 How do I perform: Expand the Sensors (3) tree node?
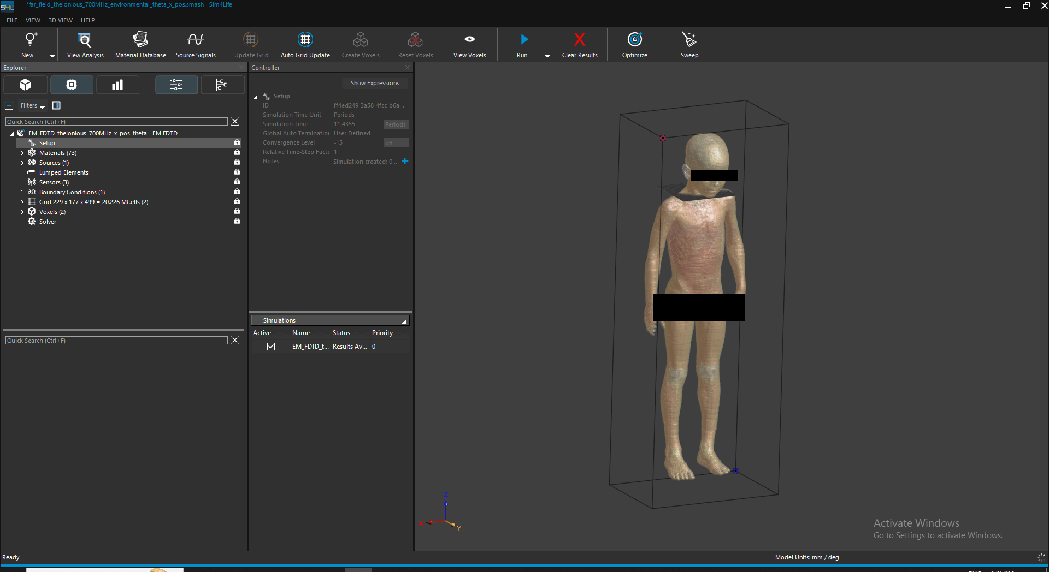pyautogui.click(x=22, y=182)
